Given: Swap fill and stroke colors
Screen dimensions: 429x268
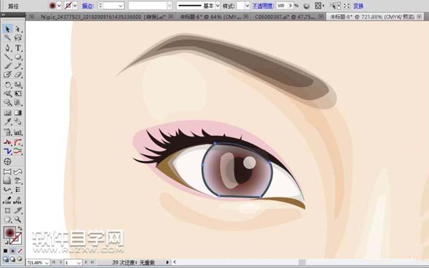Looking at the screenshot, I should pyautogui.click(x=20, y=228).
